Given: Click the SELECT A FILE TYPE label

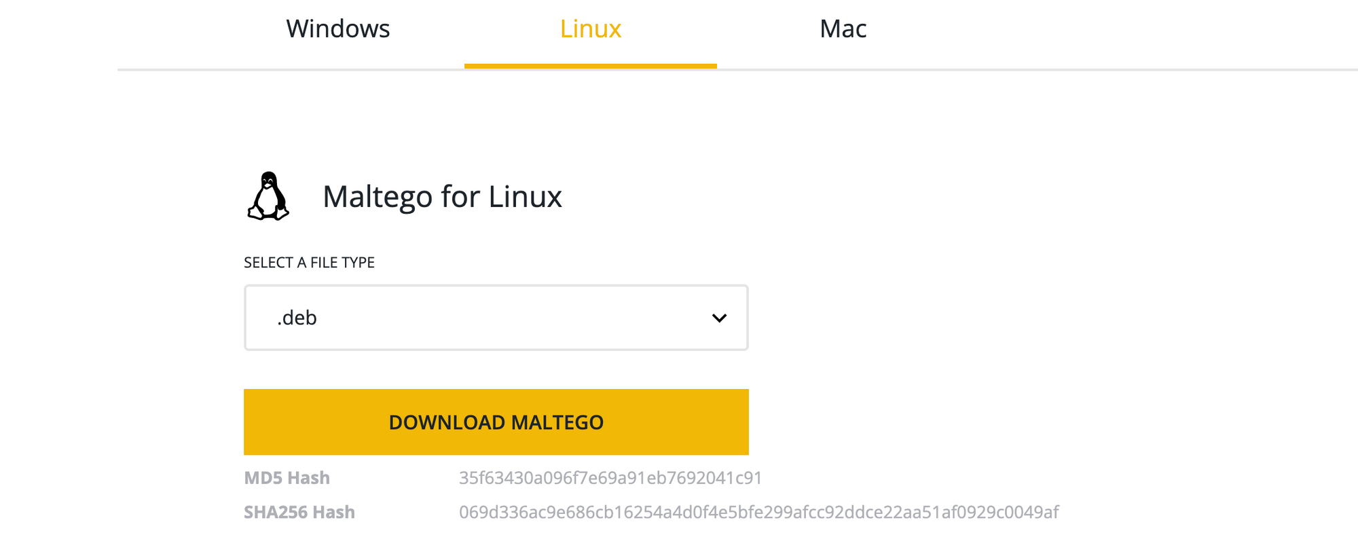Looking at the screenshot, I should pos(309,263).
